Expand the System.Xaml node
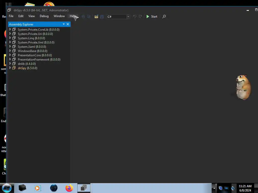Image resolution: width=258 pixels, height=193 pixels. [x=10, y=46]
